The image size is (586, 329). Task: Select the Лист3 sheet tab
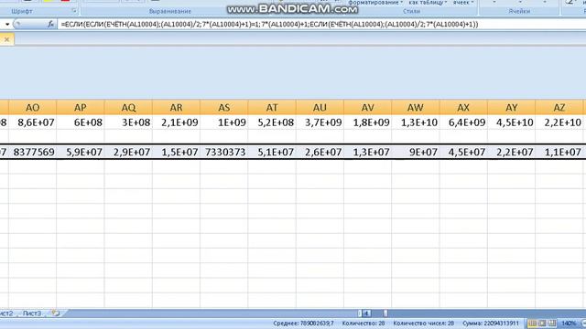pos(32,313)
